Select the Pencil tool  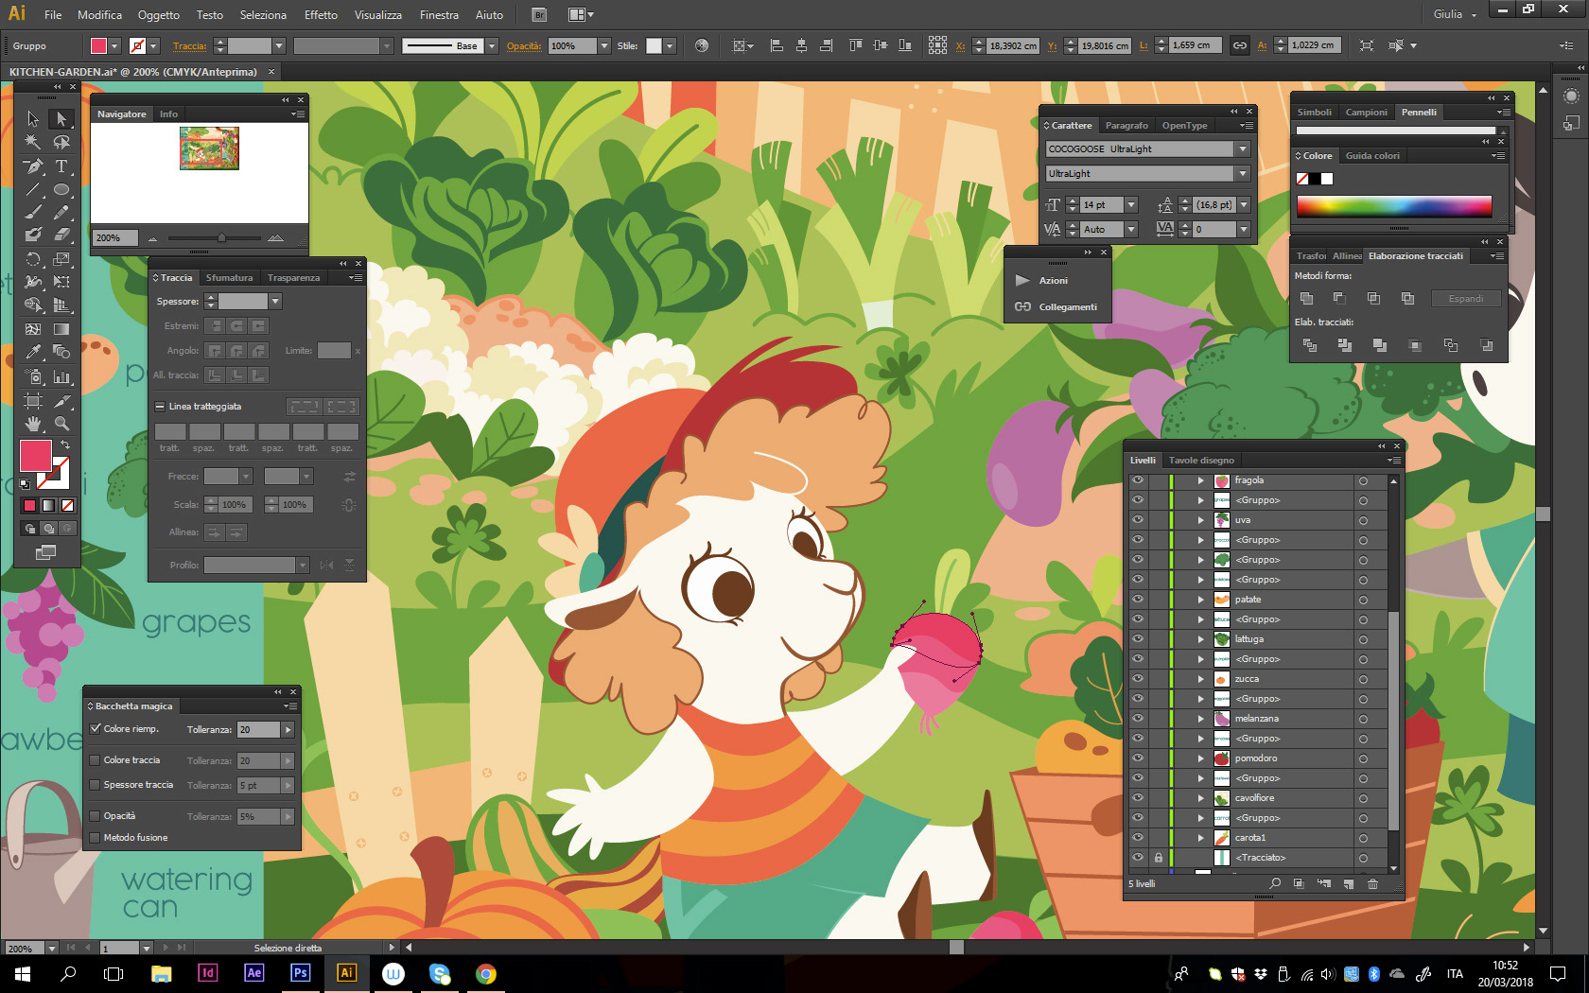[61, 212]
